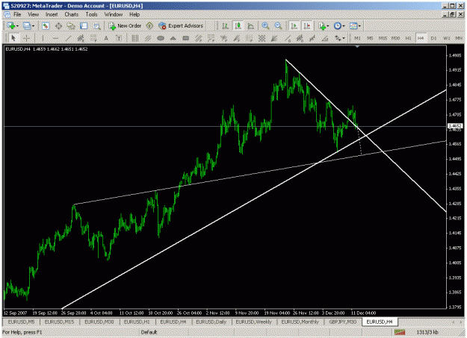467x338 pixels.
Task: Switch to the EURUSD,Daily chart tab
Action: pos(211,322)
